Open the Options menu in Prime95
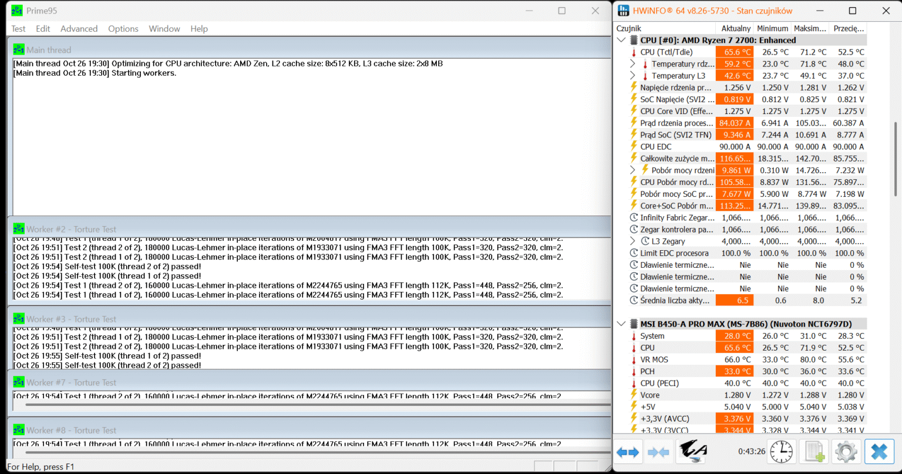 click(x=123, y=29)
